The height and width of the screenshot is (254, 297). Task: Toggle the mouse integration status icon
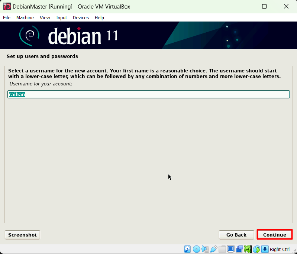click(256, 249)
